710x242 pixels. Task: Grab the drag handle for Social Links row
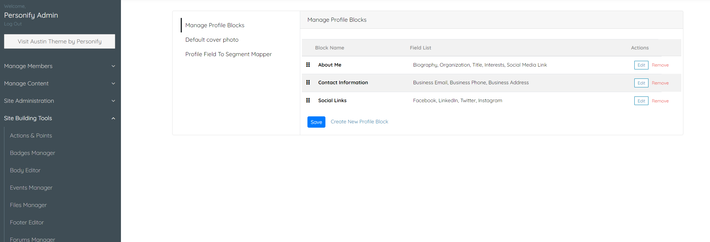tap(308, 100)
